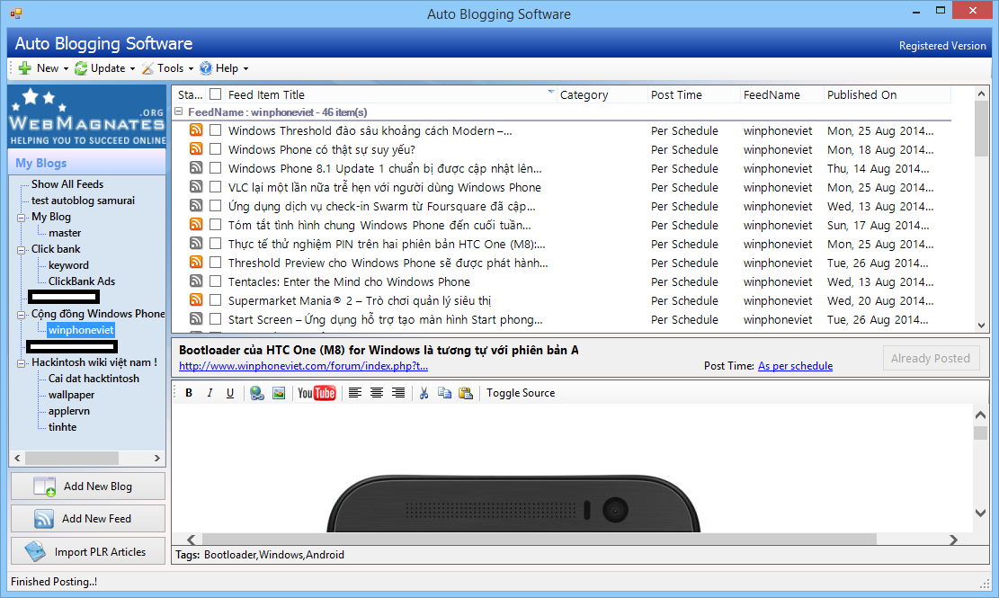Screen dimensions: 999x598
Task: Click the Bold formatting icon
Action: click(189, 393)
